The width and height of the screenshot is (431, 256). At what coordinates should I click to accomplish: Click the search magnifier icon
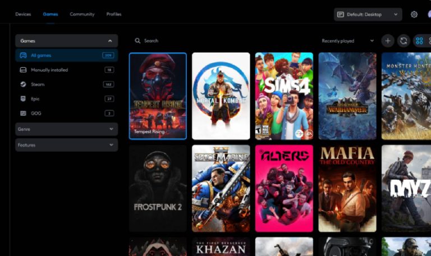point(137,41)
